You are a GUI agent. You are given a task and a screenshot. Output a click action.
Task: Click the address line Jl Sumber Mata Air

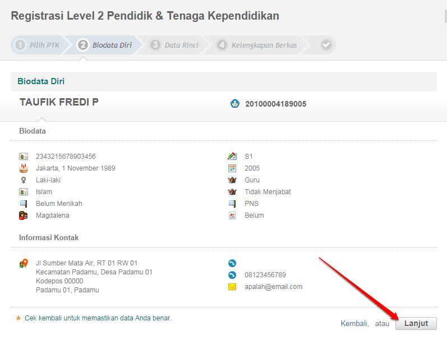pos(87,263)
